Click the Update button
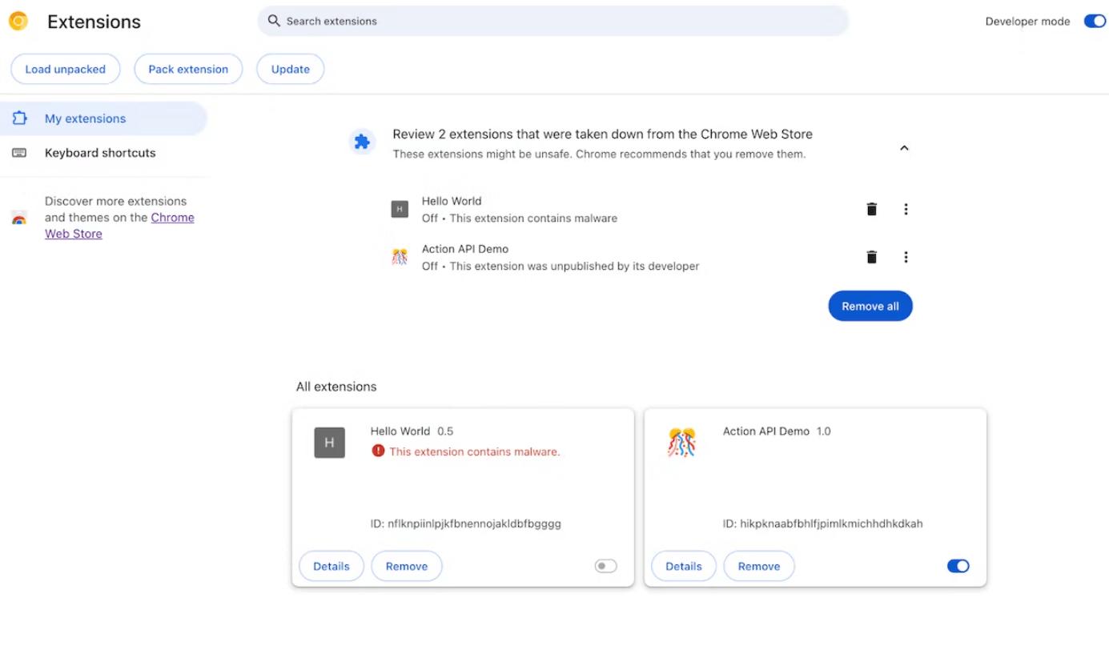The image size is (1109, 654). 291,69
